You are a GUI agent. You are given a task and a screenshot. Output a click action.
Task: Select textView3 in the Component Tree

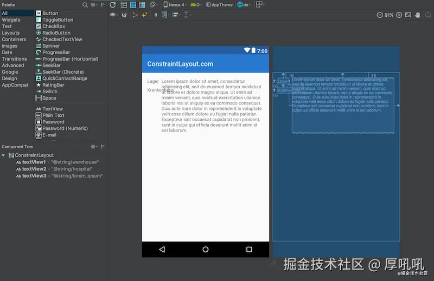point(34,176)
